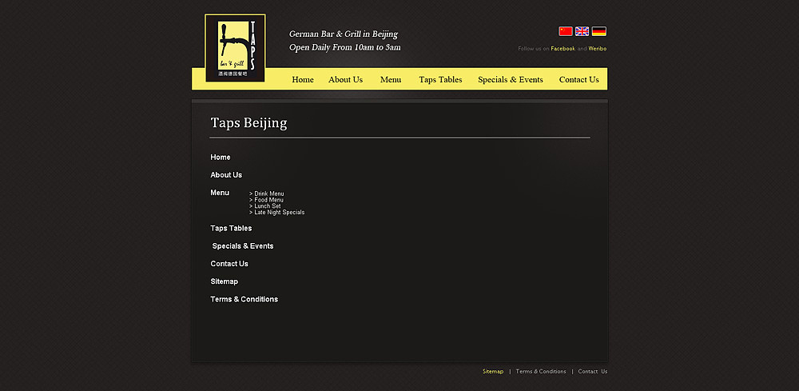
Task: Open the footer Sitemap link
Action: 493,372
